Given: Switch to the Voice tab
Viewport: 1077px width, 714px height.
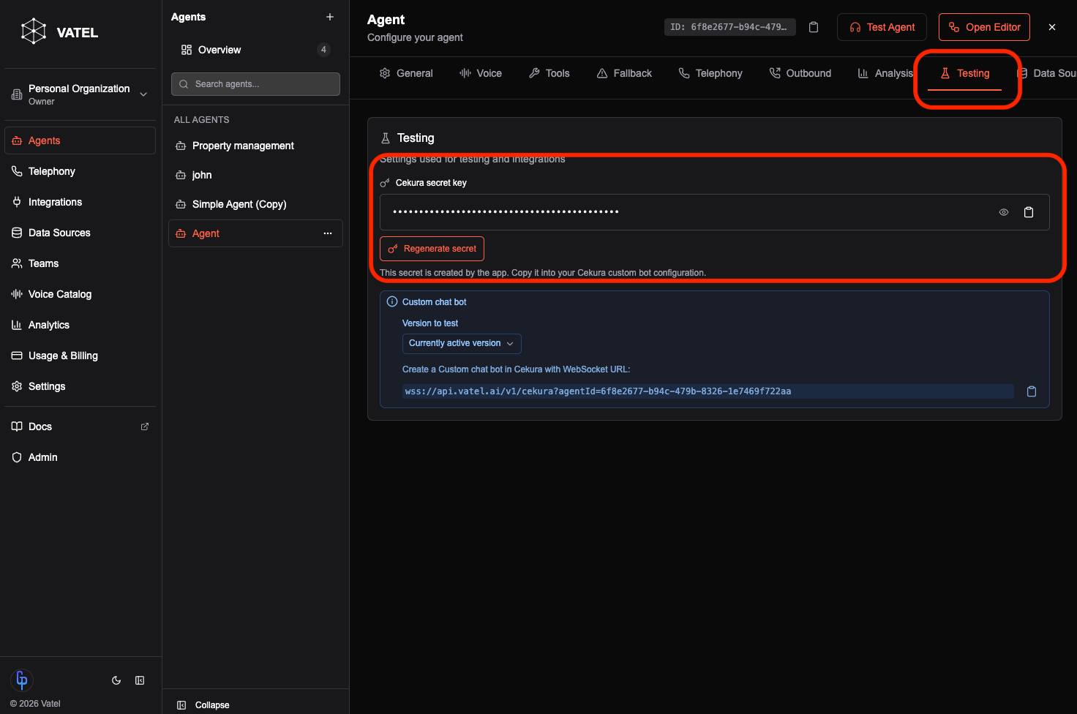Looking at the screenshot, I should click(x=481, y=73).
